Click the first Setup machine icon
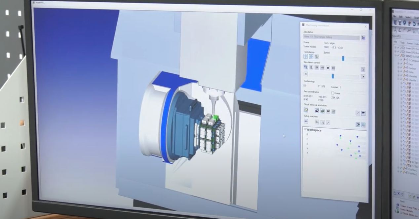This screenshot has width=419, height=219. [x=306, y=122]
